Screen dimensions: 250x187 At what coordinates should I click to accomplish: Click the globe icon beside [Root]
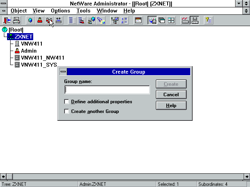5,30
